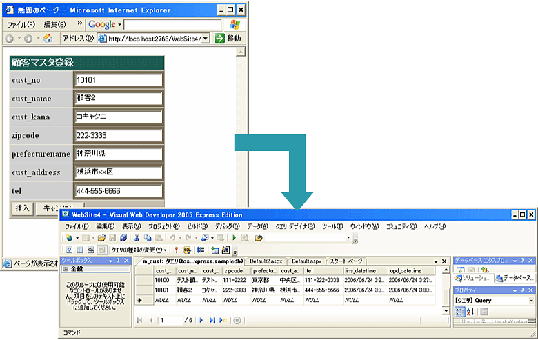Switch to the スタート ページ tab
The image size is (538, 340).
pos(346,261)
